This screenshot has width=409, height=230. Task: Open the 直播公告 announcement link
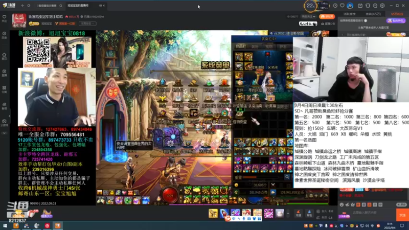tap(328, 24)
